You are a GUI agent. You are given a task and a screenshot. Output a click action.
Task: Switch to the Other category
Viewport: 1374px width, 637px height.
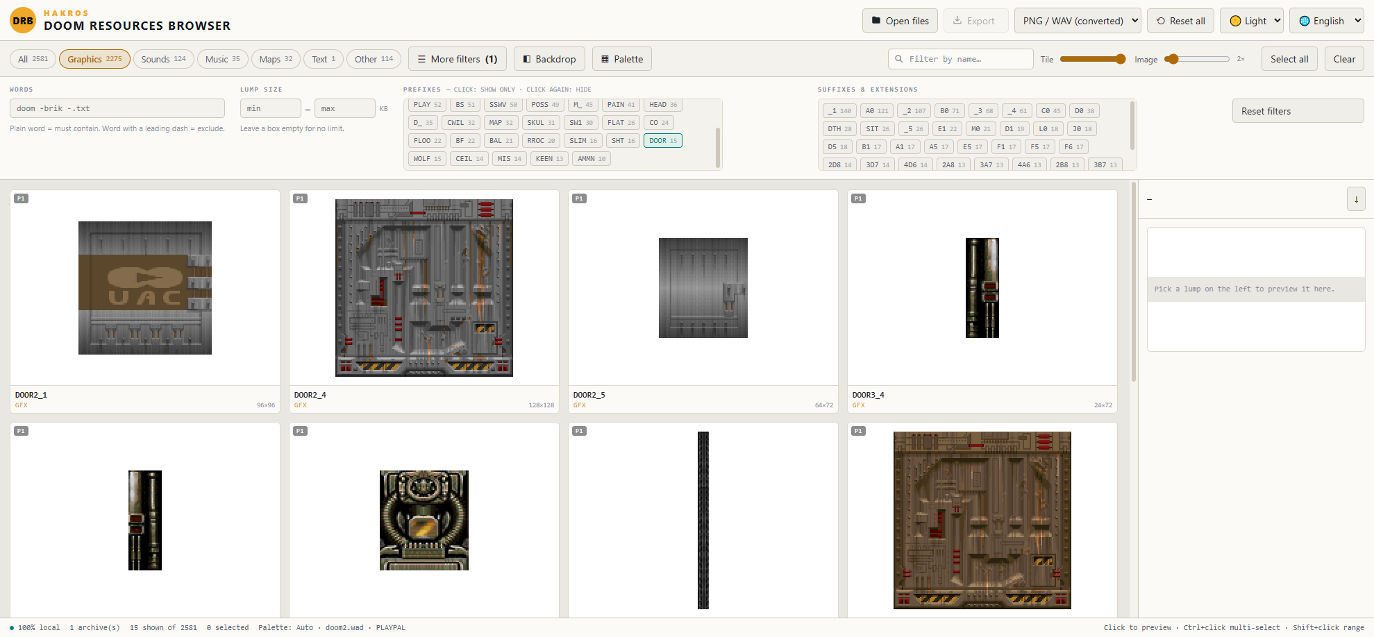click(x=374, y=59)
